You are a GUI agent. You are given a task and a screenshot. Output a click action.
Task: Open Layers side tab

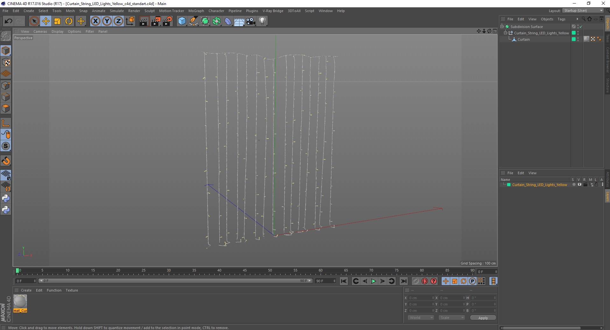click(607, 196)
